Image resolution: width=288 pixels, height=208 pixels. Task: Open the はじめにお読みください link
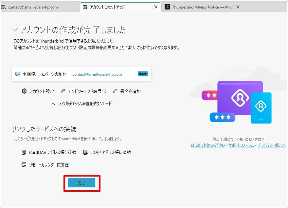208,145
